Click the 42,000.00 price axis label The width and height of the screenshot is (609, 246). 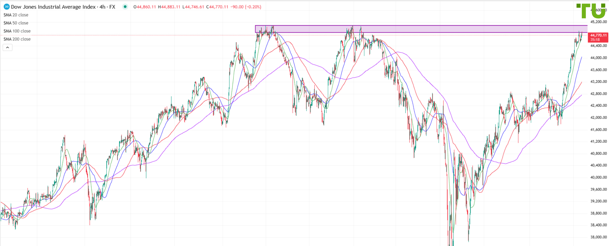coord(598,118)
